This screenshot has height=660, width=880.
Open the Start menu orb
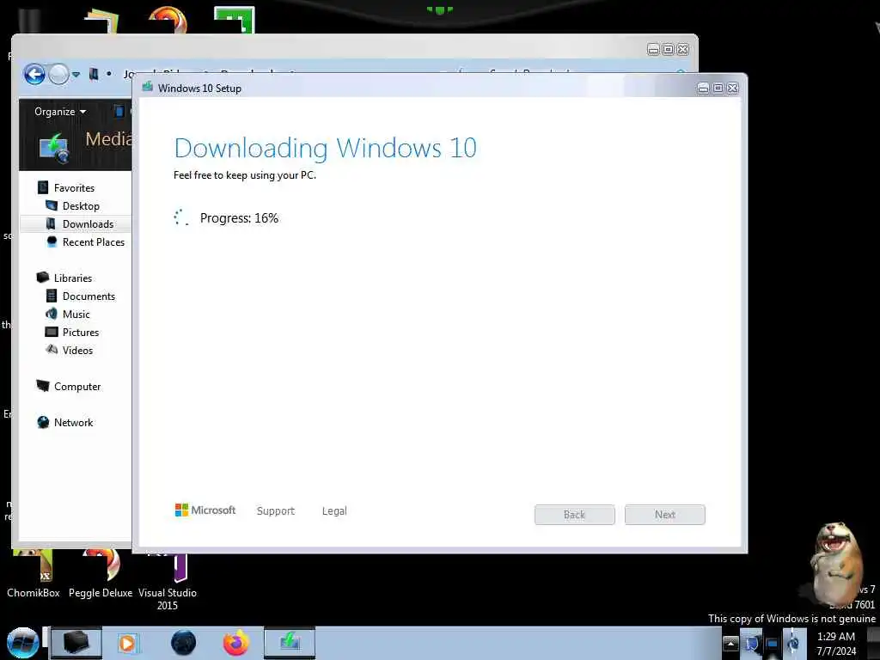(x=22, y=643)
